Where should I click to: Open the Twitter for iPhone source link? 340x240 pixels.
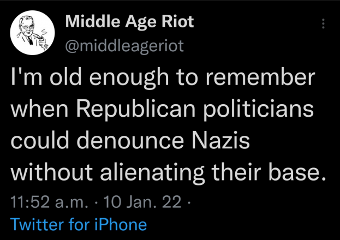click(x=79, y=224)
